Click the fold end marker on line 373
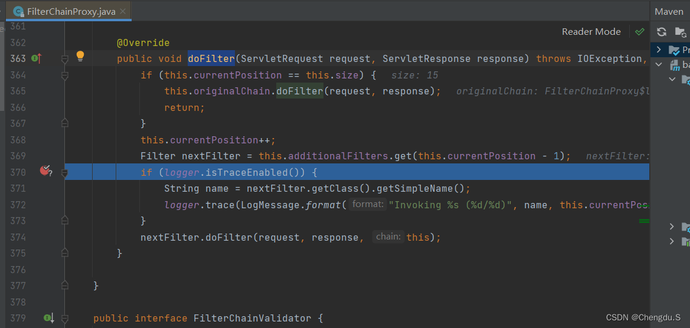690x328 pixels. click(65, 220)
